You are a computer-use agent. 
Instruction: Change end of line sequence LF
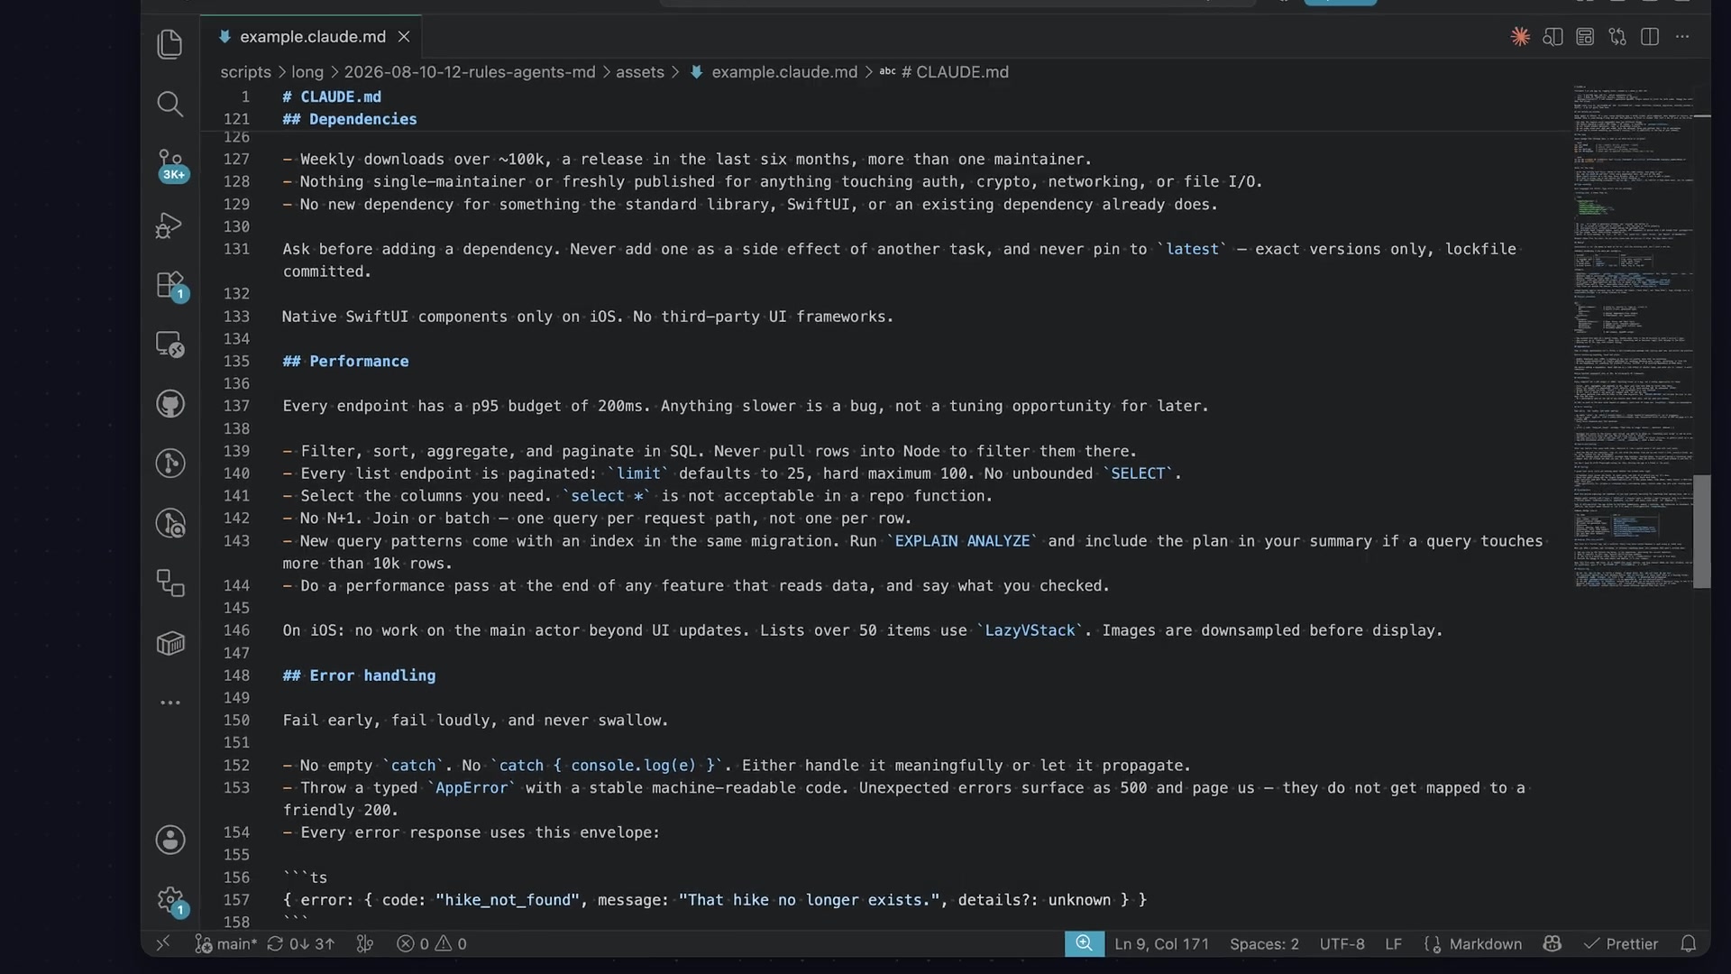[1393, 944]
